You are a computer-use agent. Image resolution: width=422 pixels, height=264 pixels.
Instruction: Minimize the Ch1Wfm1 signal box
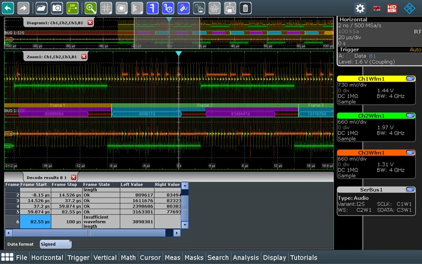[410, 79]
